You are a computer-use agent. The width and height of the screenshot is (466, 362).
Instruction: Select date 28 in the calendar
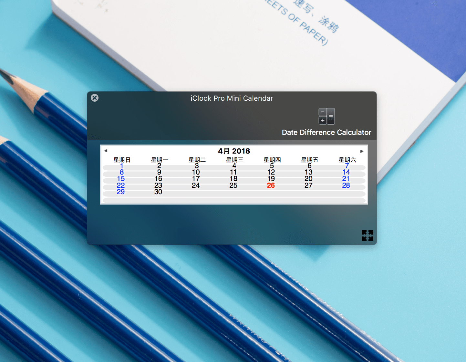pyautogui.click(x=346, y=186)
